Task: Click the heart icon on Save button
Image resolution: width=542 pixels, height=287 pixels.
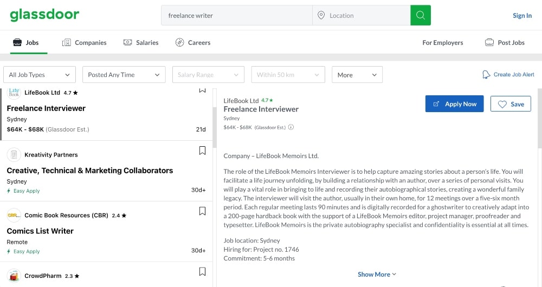Action: 502,105
